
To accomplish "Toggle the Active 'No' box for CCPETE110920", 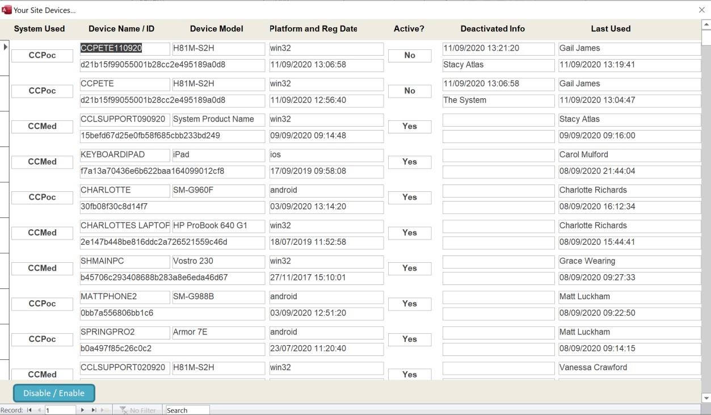I will (409, 56).
